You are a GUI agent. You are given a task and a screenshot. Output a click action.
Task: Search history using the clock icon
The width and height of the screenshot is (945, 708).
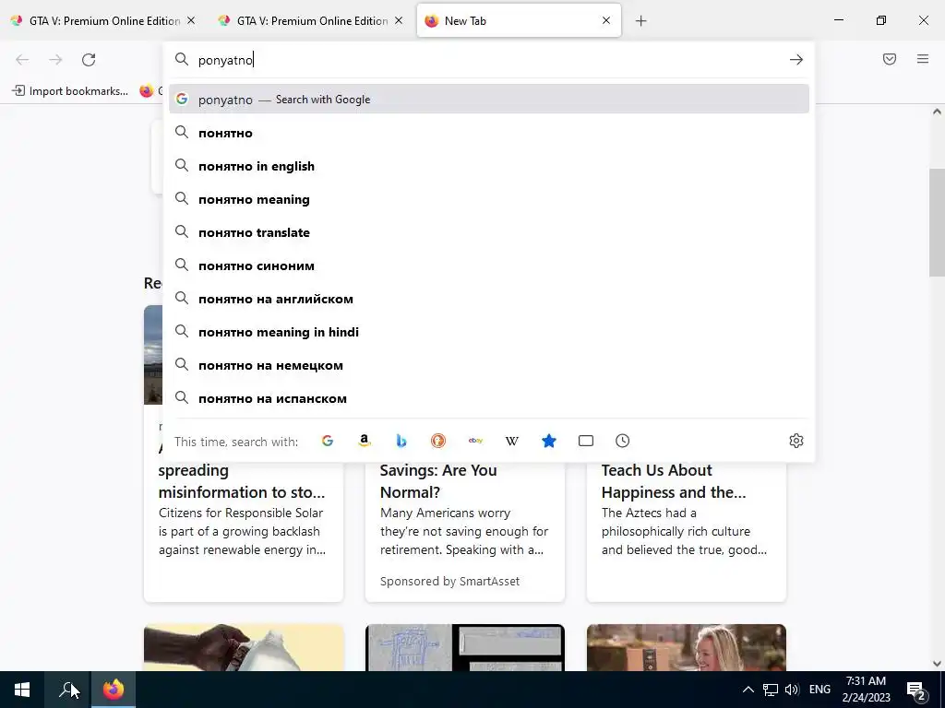point(623,441)
